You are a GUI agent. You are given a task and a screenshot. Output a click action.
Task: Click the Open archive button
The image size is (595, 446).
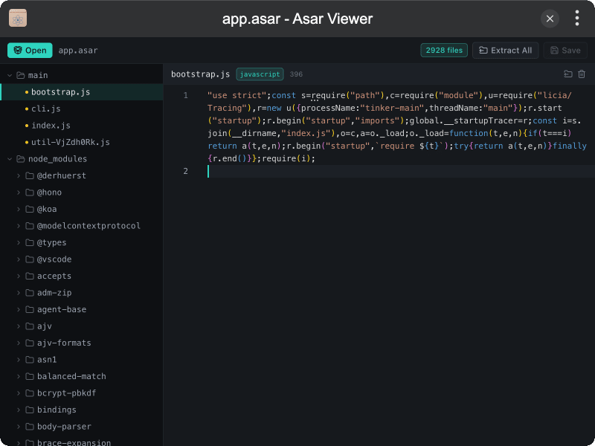tap(30, 51)
